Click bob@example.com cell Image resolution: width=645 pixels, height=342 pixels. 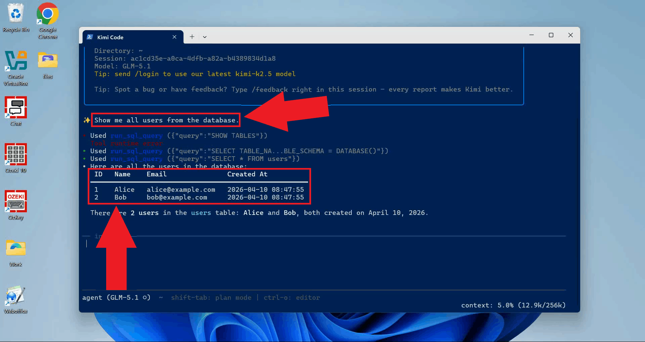[177, 197]
